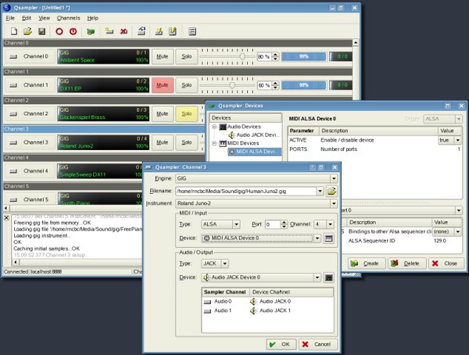The width and height of the screenshot is (469, 355).
Task: Open audio device setup icon beside Audio JACK Device 0
Action: tap(329, 278)
